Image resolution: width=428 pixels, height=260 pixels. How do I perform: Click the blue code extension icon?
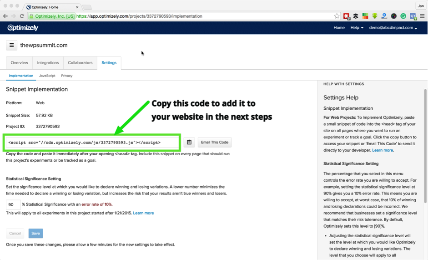coord(413,16)
